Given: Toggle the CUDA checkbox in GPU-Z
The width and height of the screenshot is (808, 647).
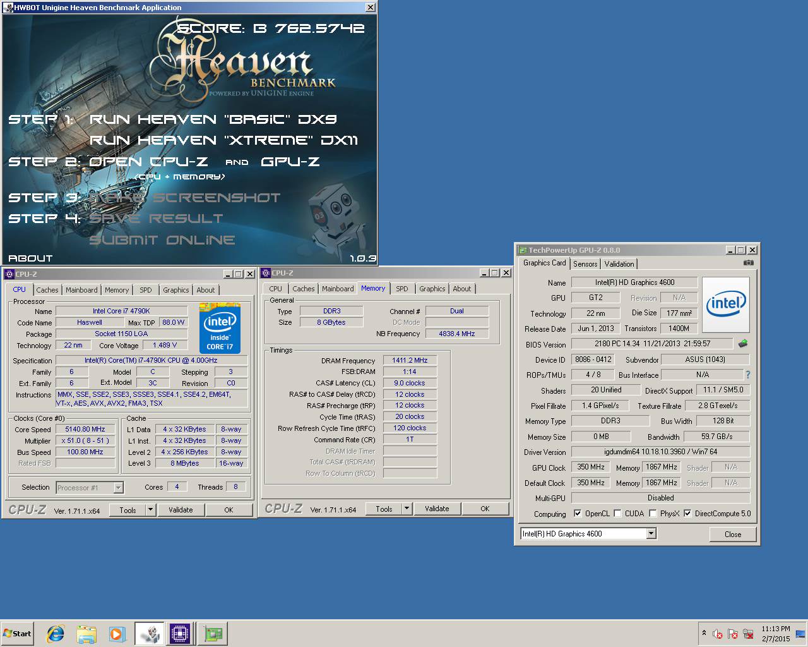Looking at the screenshot, I should (x=617, y=514).
